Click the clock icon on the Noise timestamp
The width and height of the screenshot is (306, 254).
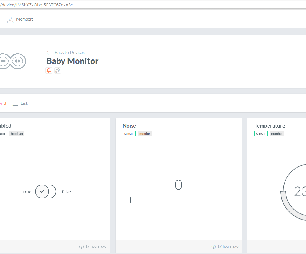[x=213, y=246]
